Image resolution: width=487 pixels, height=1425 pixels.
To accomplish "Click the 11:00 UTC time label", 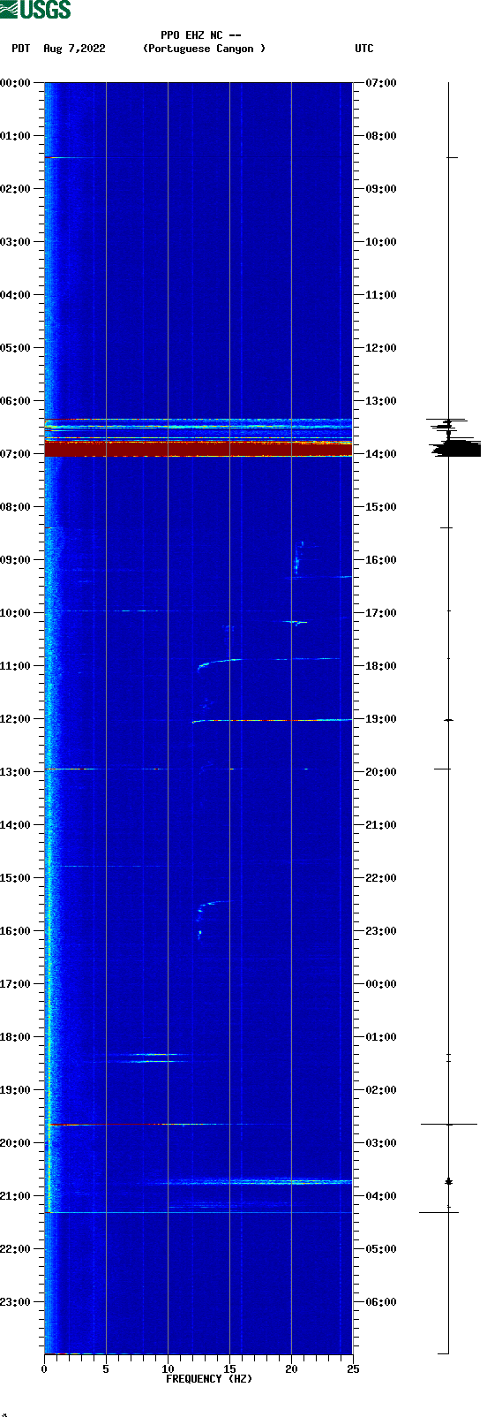I will point(381,295).
